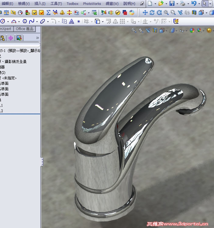The image size is (214, 228).
Task: Click the Equations sigma icon
Action: pos(48,13)
